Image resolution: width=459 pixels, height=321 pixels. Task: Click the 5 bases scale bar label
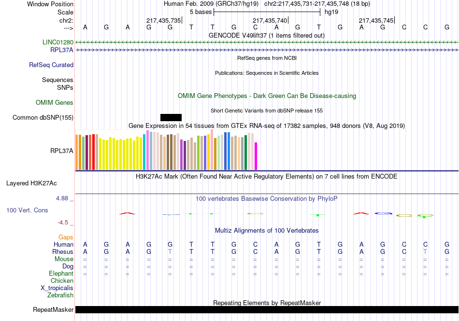pyautogui.click(x=201, y=12)
